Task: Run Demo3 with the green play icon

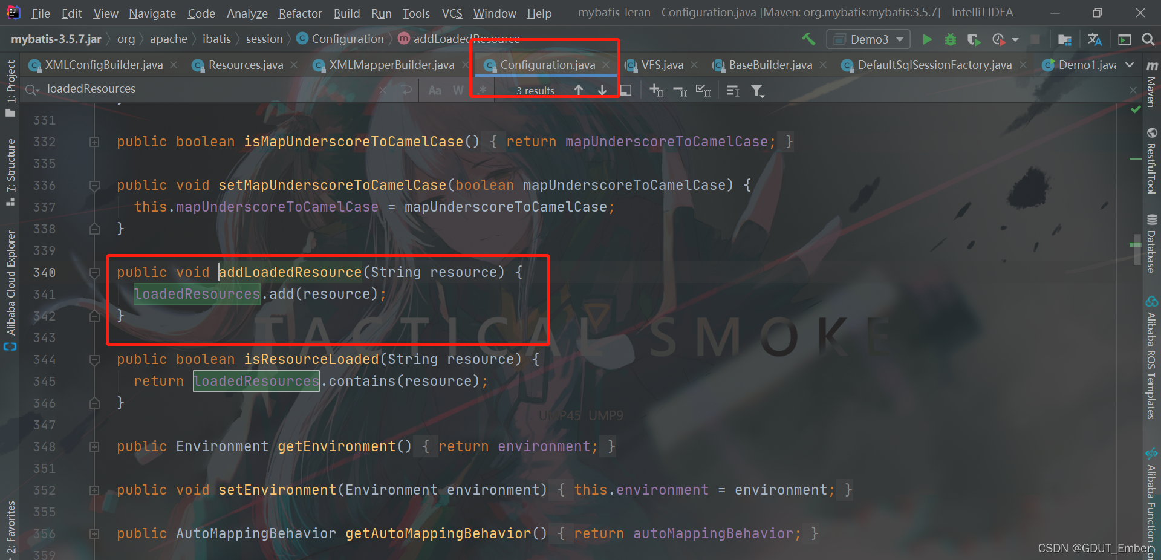Action: 927,39
